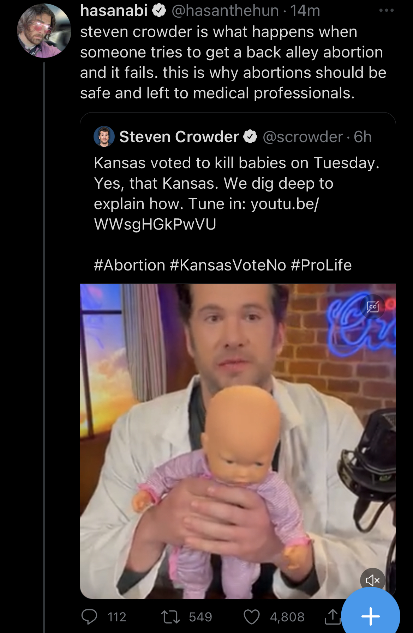Viewport: 413px width, 633px height.
Task: Open the share upload icon
Action: [x=333, y=617]
